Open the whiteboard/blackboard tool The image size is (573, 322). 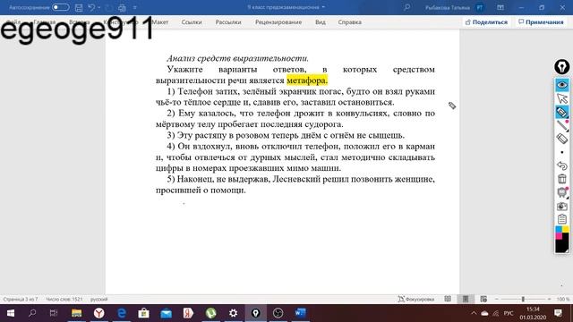[562, 192]
